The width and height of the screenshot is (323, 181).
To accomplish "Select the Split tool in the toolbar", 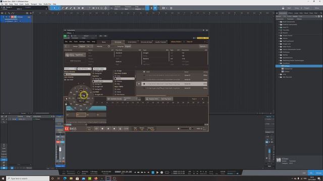I will pos(63,8).
